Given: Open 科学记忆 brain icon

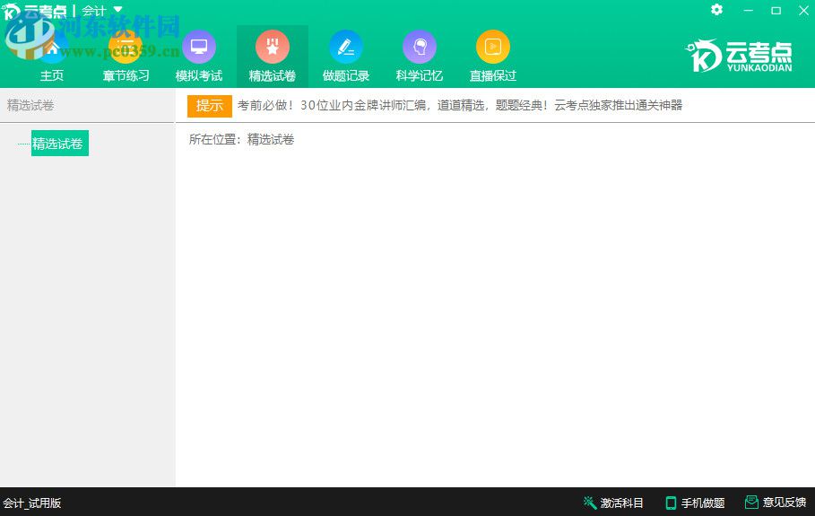Looking at the screenshot, I should [420, 48].
